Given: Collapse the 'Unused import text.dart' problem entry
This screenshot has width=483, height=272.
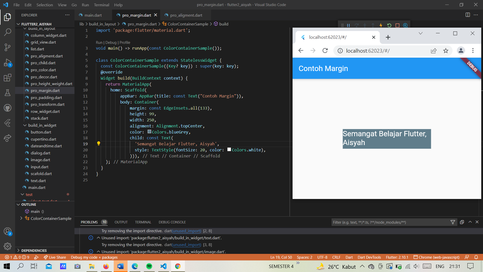Looking at the screenshot, I should click(98, 237).
